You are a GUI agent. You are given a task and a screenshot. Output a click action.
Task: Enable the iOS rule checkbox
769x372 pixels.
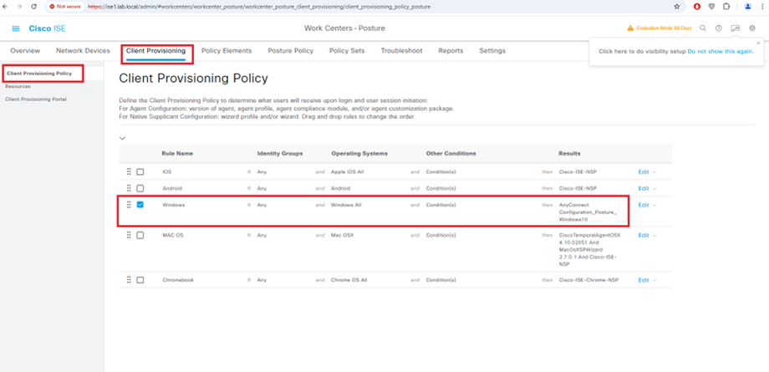click(140, 172)
